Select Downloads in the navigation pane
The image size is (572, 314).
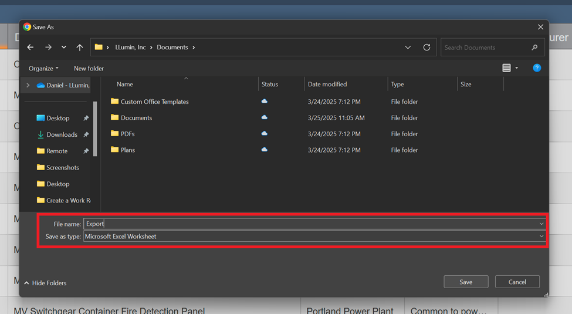pyautogui.click(x=62, y=134)
